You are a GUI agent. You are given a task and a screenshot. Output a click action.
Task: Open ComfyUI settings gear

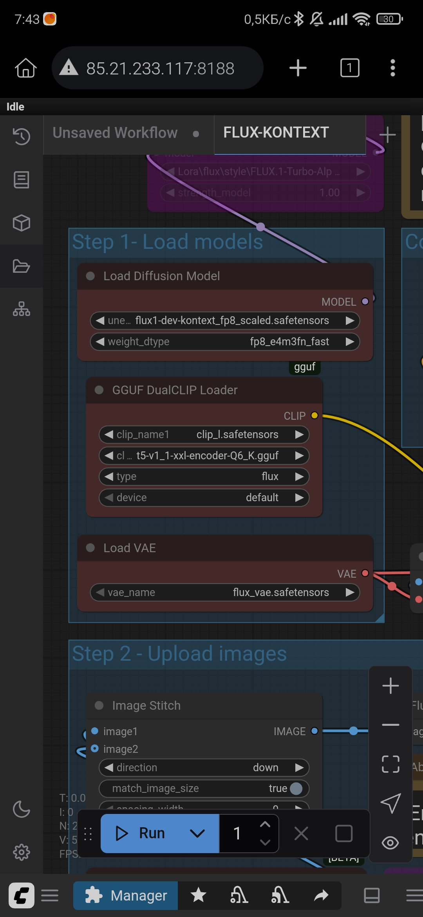coord(22,852)
